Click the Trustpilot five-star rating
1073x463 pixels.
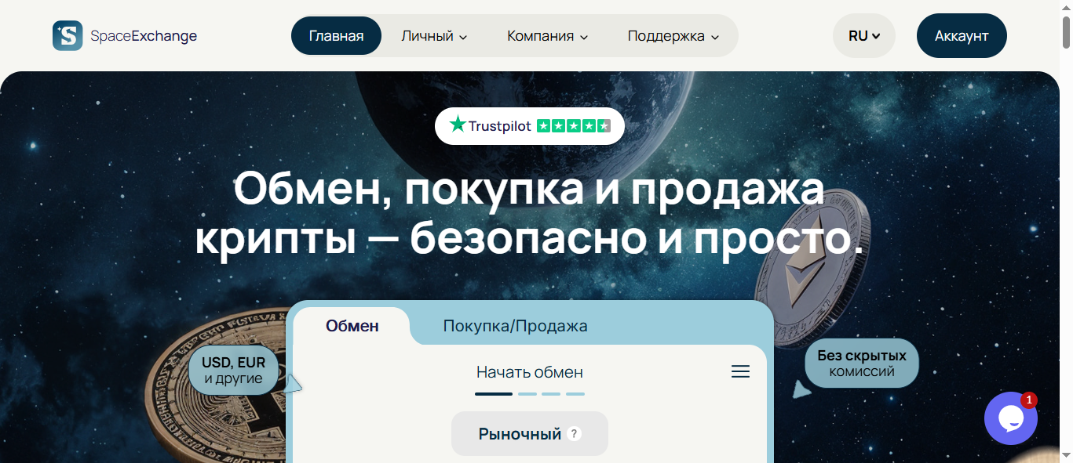(x=573, y=125)
